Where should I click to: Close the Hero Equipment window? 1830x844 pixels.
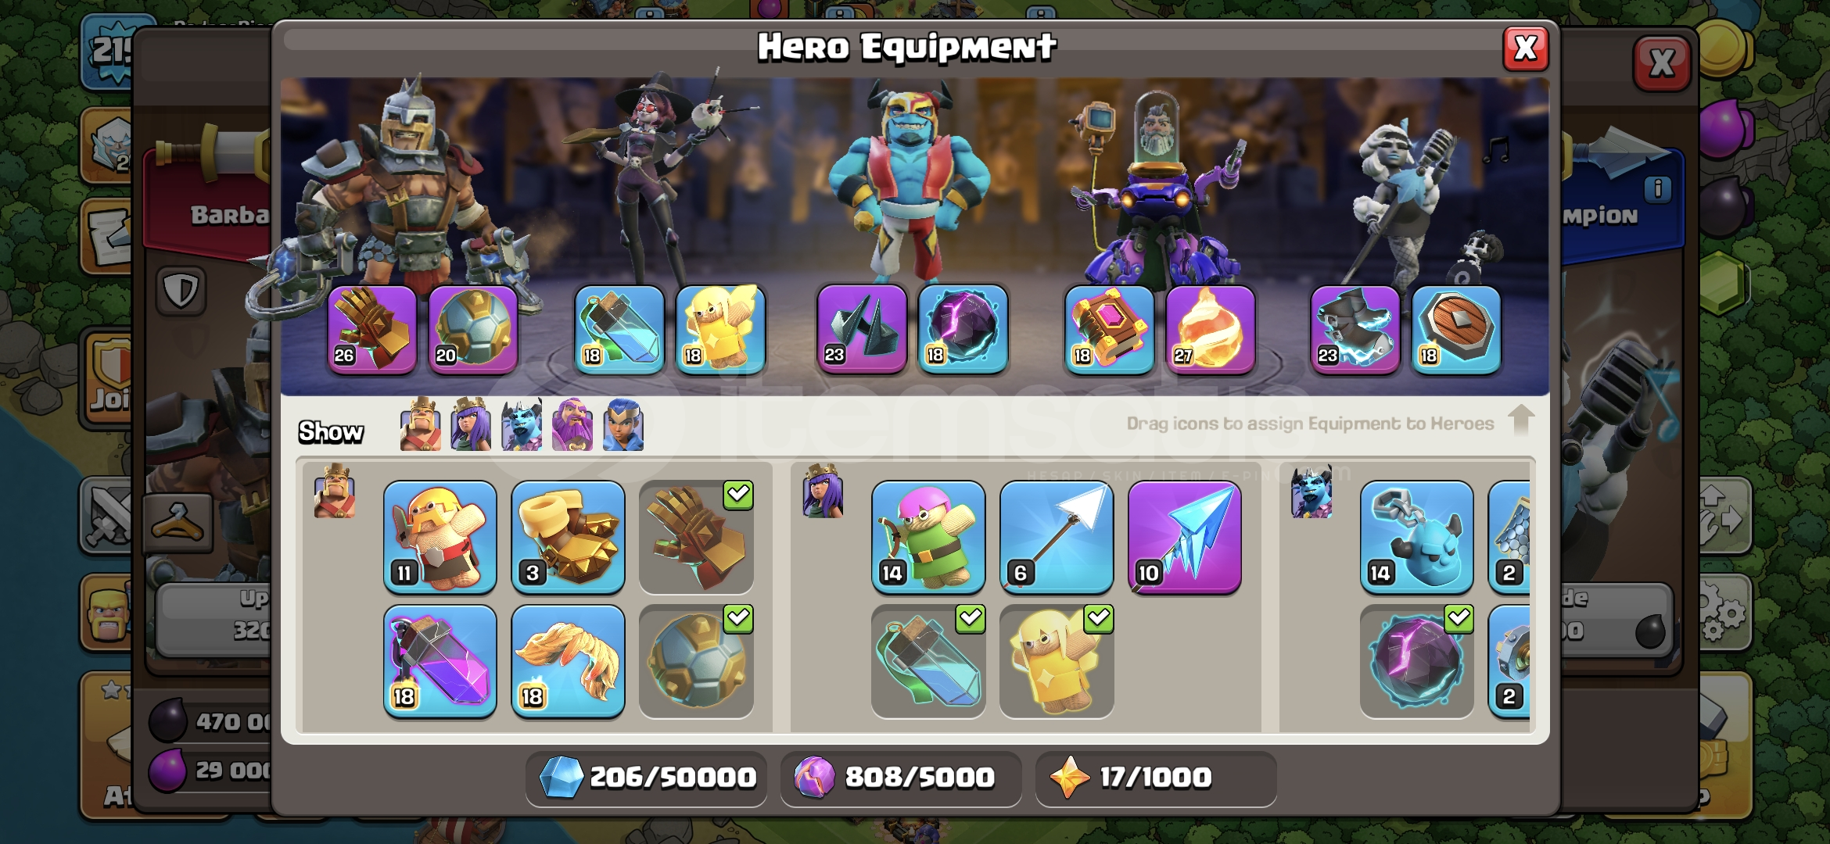pos(1526,48)
